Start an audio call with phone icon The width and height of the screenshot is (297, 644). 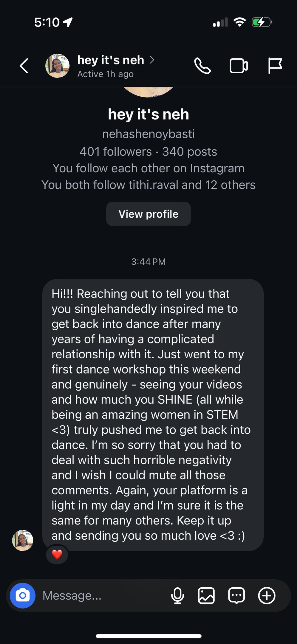click(202, 66)
